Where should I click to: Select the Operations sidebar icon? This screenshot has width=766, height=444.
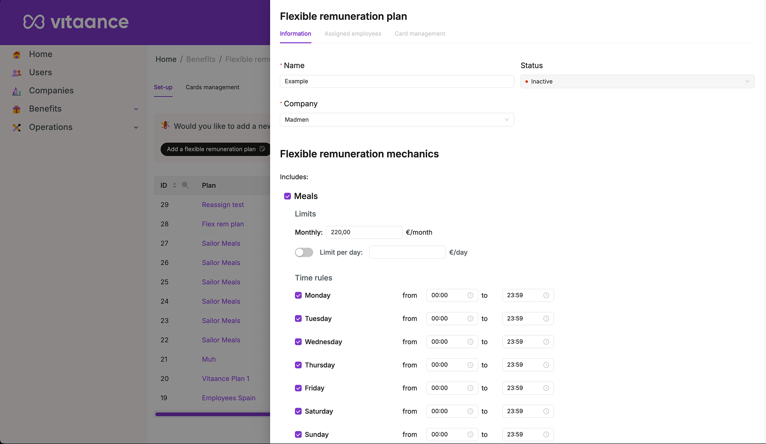pyautogui.click(x=17, y=127)
